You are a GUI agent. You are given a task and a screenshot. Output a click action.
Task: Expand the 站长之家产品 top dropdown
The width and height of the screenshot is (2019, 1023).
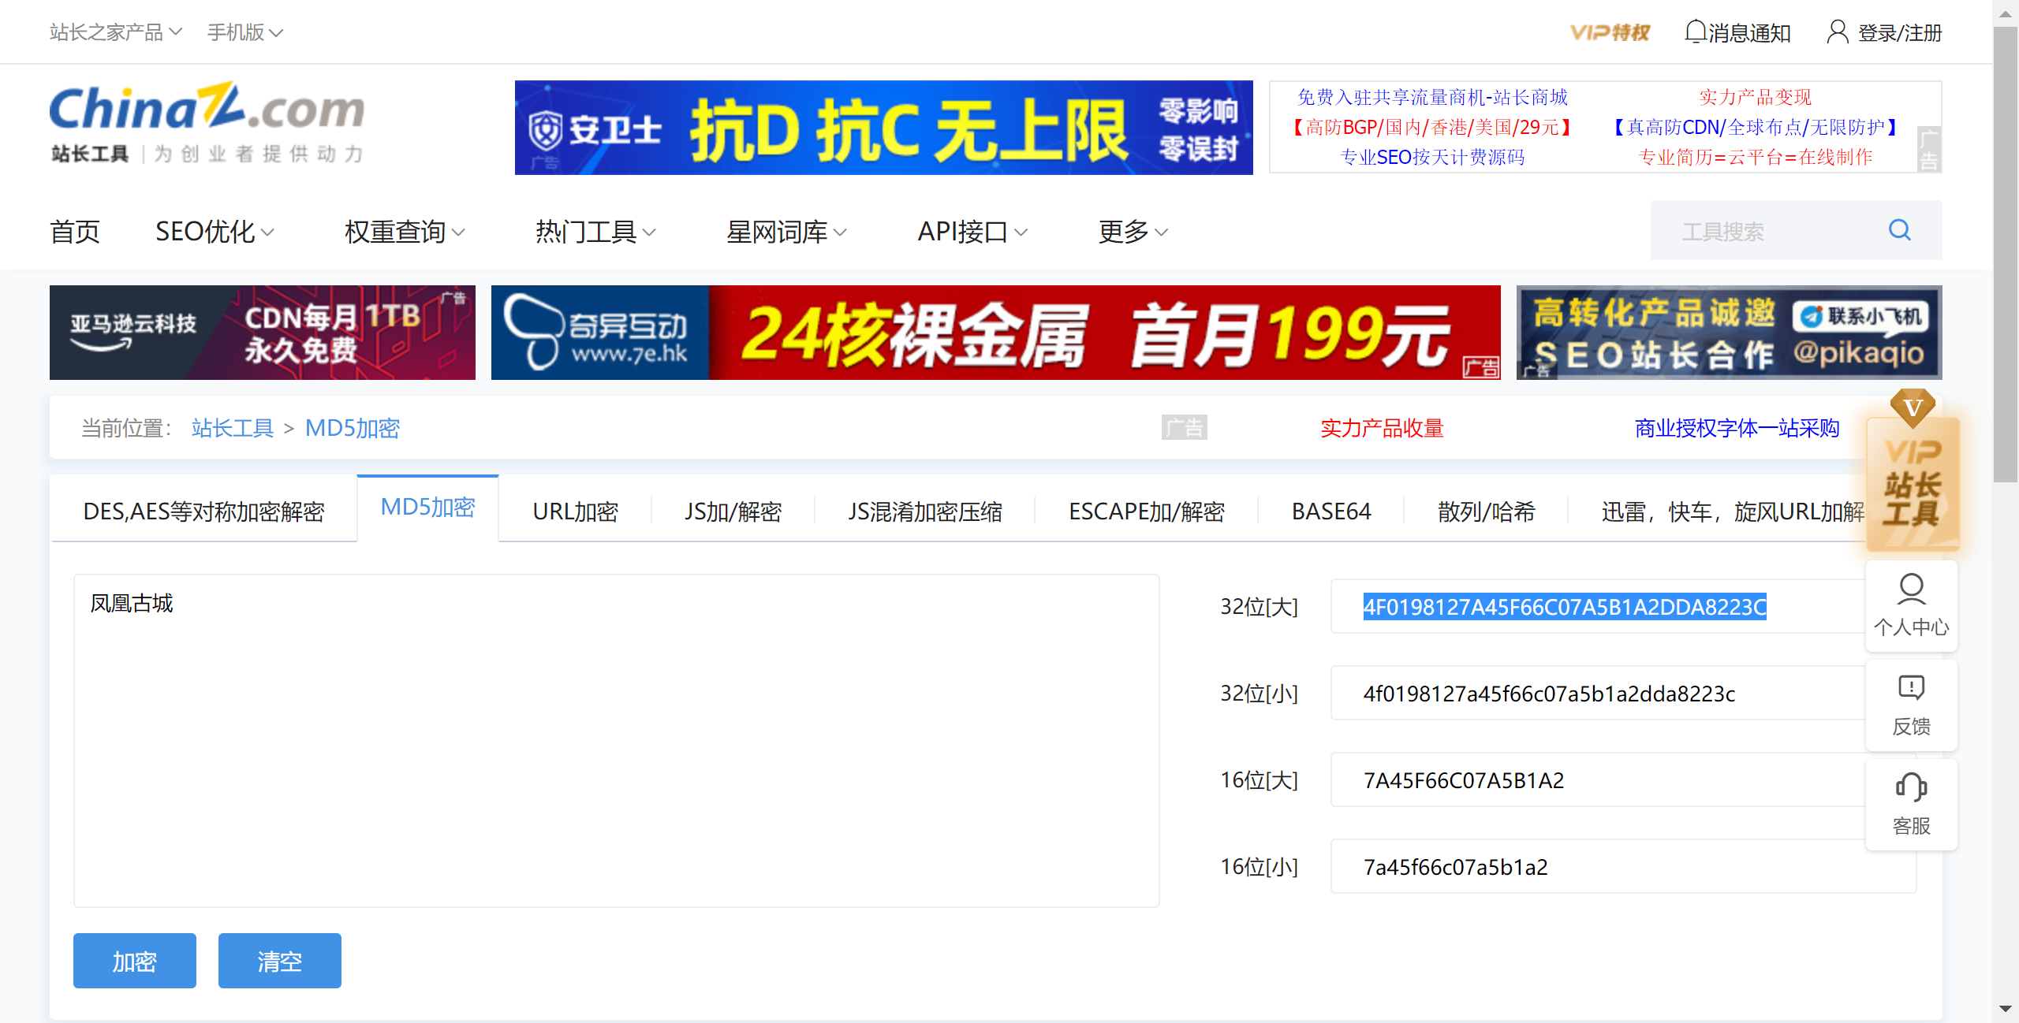[x=116, y=32]
